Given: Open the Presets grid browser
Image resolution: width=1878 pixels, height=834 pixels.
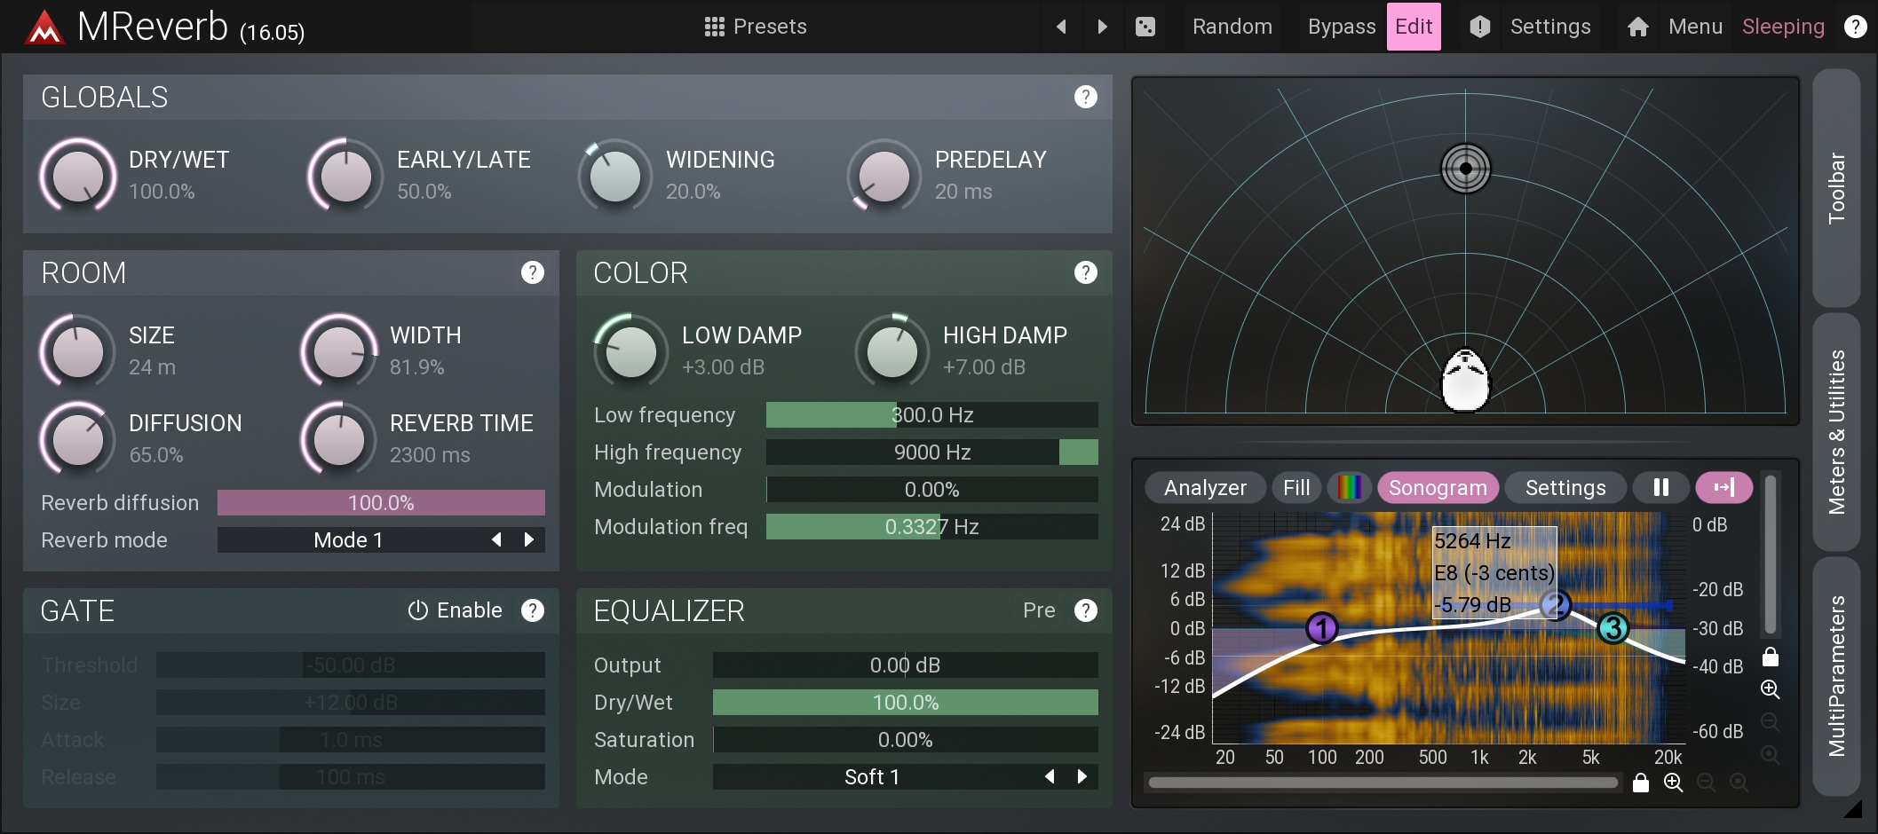Looking at the screenshot, I should [x=715, y=27].
